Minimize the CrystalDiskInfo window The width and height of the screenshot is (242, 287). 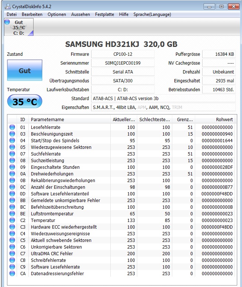pos(209,7)
